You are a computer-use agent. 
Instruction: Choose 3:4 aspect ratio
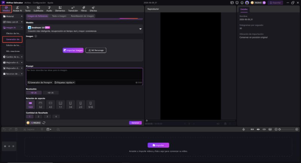pos(70,105)
